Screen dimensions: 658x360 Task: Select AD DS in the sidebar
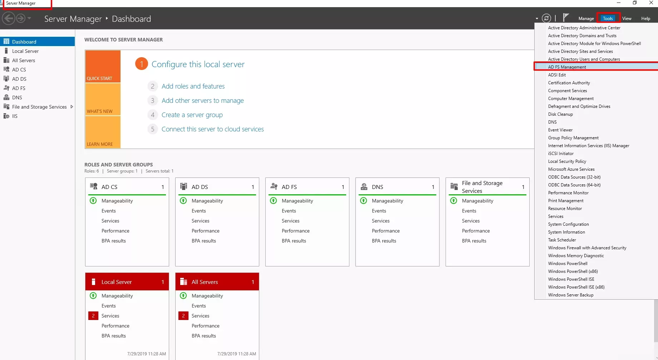[x=19, y=79]
